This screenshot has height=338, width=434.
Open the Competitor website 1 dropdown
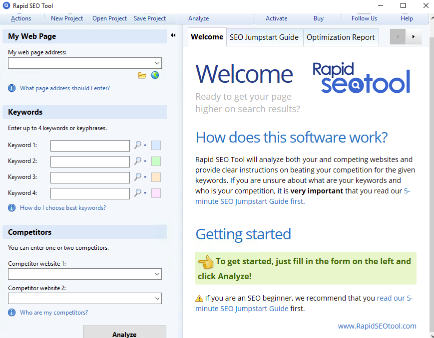tap(157, 274)
